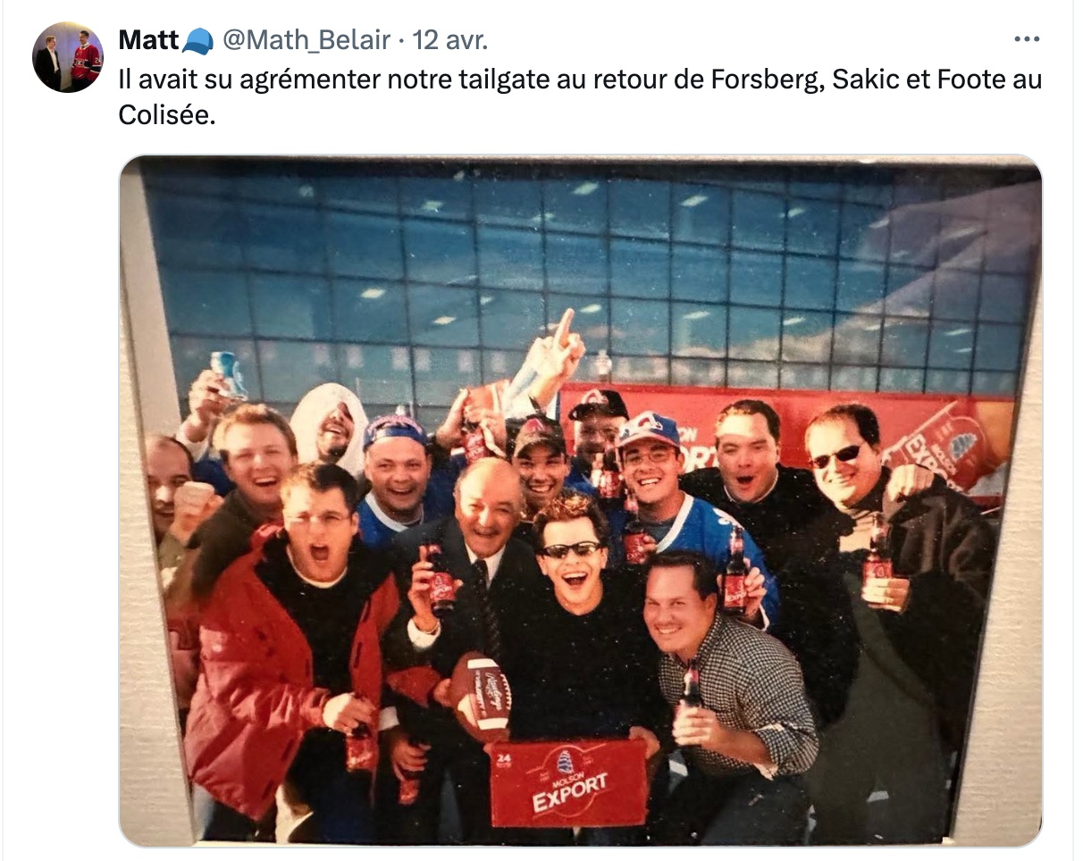Screen dimensions: 1083x861
Task: Open the display name Matt profile link
Action: click(x=148, y=40)
